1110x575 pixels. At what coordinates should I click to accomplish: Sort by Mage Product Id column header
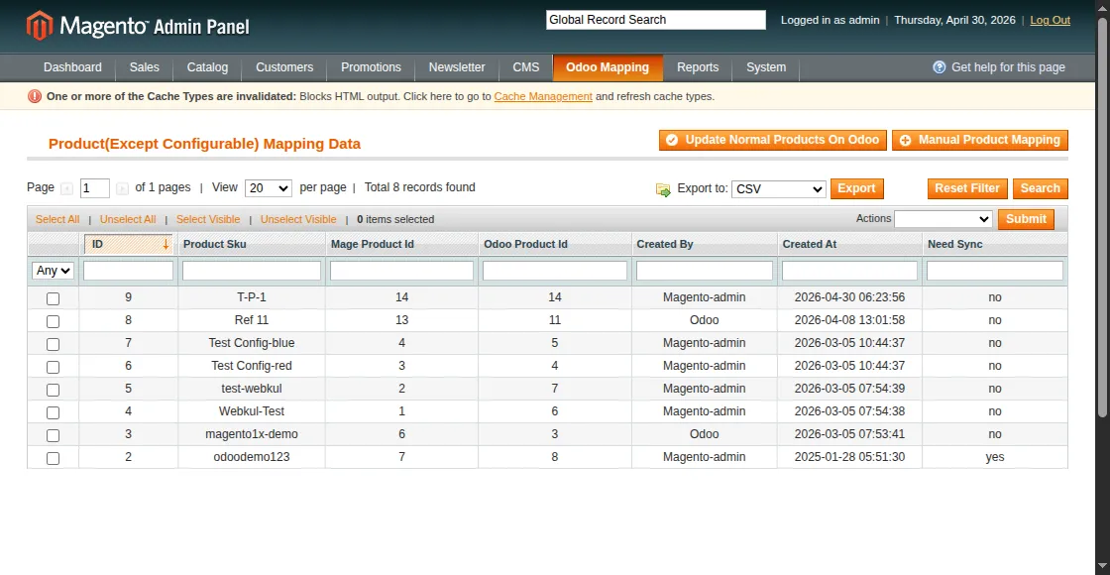(373, 244)
